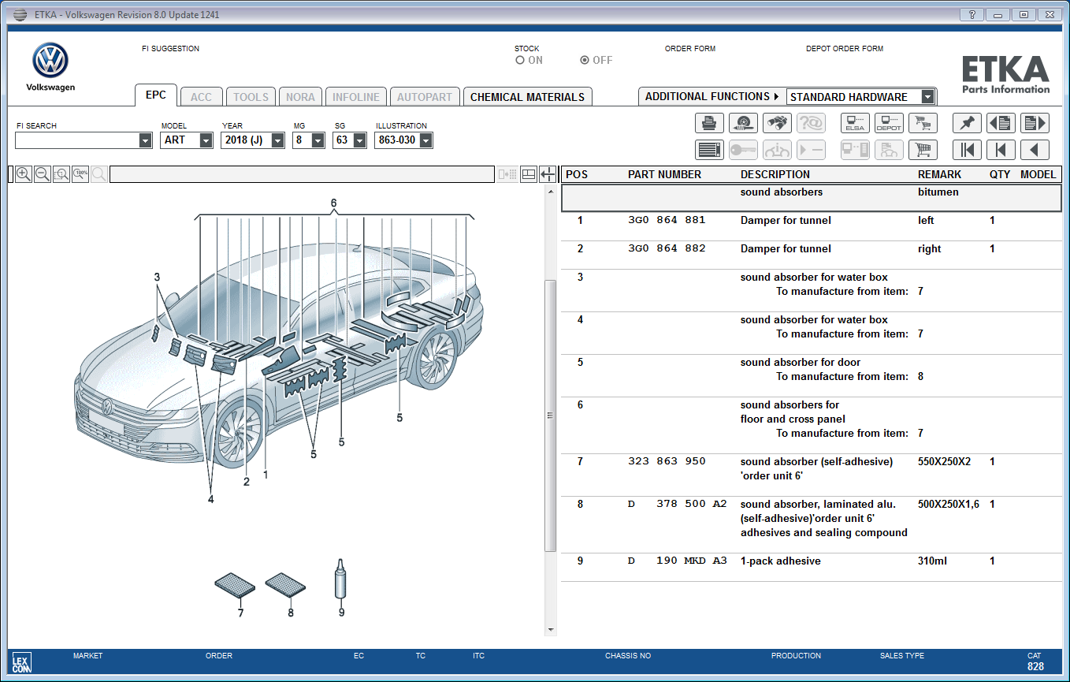Click the plain left arrow icon
This screenshot has width=1070, height=682.
(x=1035, y=150)
